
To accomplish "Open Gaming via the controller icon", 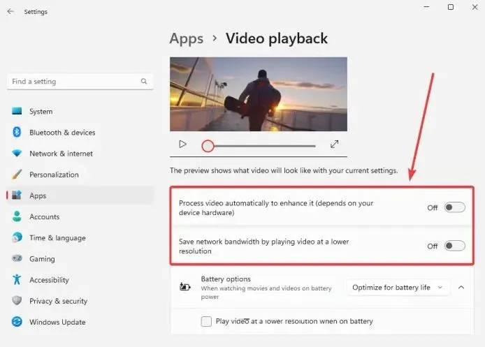I will pyautogui.click(x=17, y=259).
